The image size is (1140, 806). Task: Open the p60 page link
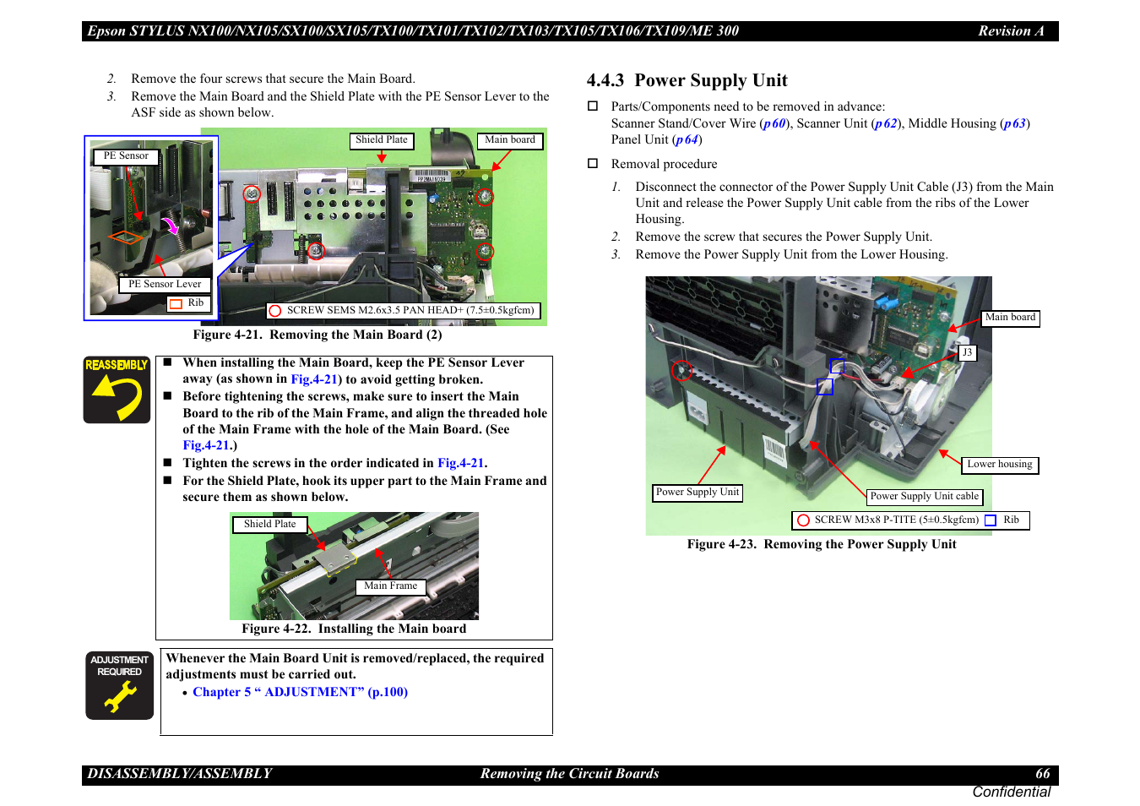(x=774, y=123)
